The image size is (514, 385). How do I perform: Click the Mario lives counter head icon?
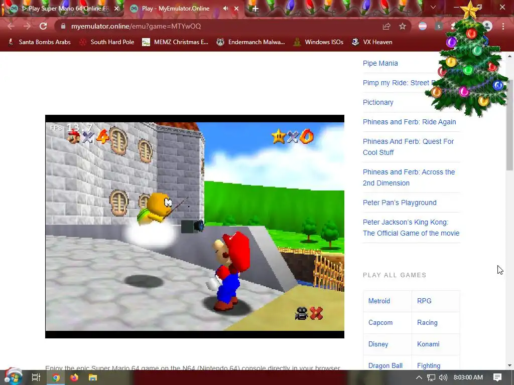pyautogui.click(x=73, y=137)
